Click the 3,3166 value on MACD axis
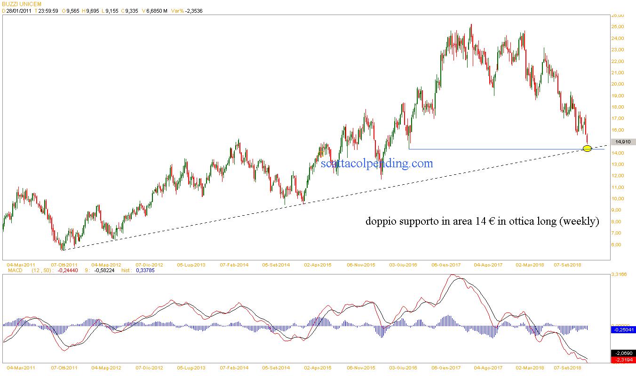Viewport: 636px width, 376px height. point(620,274)
